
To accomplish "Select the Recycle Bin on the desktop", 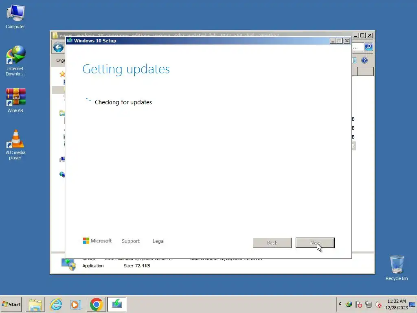I will pyautogui.click(x=397, y=268).
